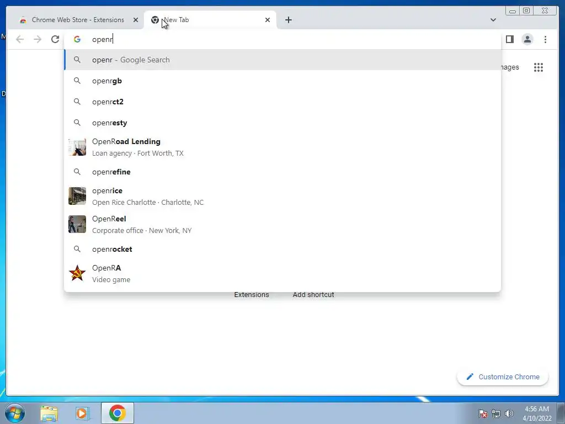Image resolution: width=565 pixels, height=424 pixels.
Task: Select OpenRoad Lending suggestion
Action: pos(282,147)
